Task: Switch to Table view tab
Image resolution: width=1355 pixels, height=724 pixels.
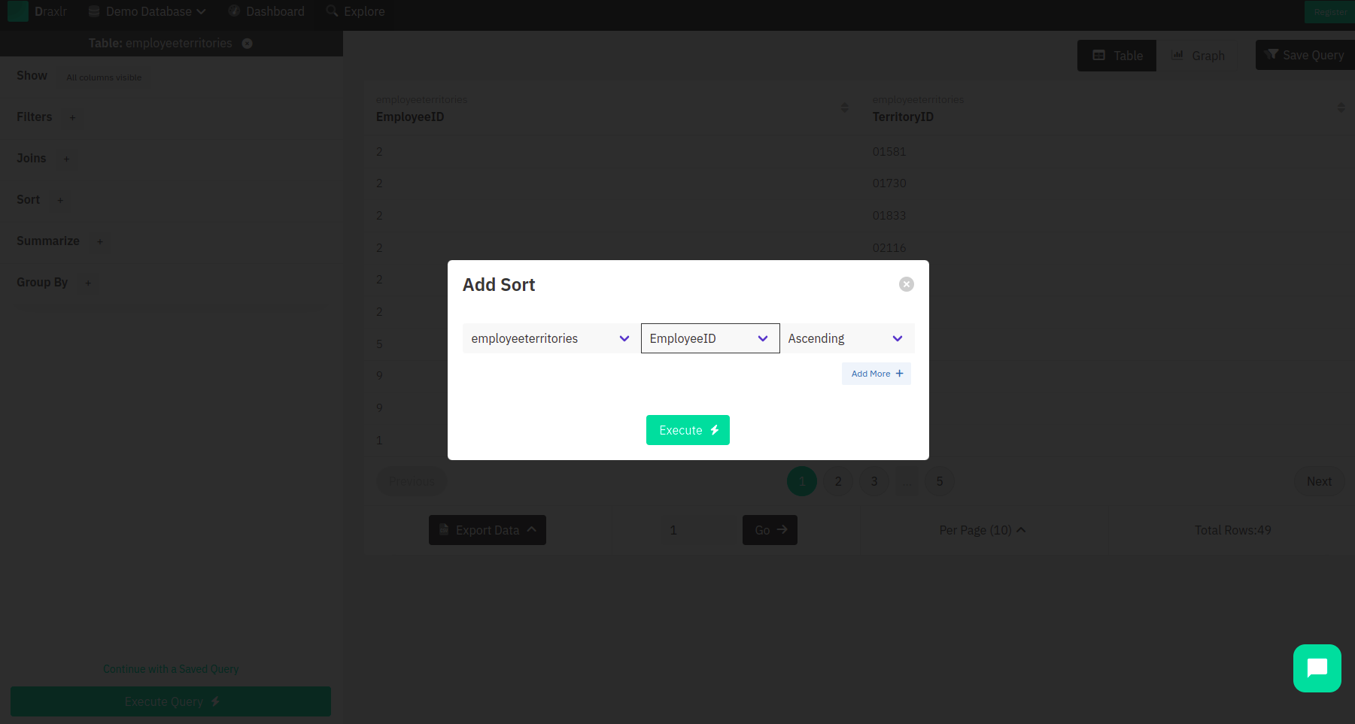Action: [x=1117, y=56]
